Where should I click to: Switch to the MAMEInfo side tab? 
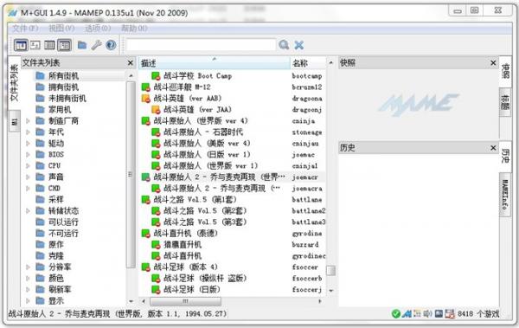coord(505,195)
